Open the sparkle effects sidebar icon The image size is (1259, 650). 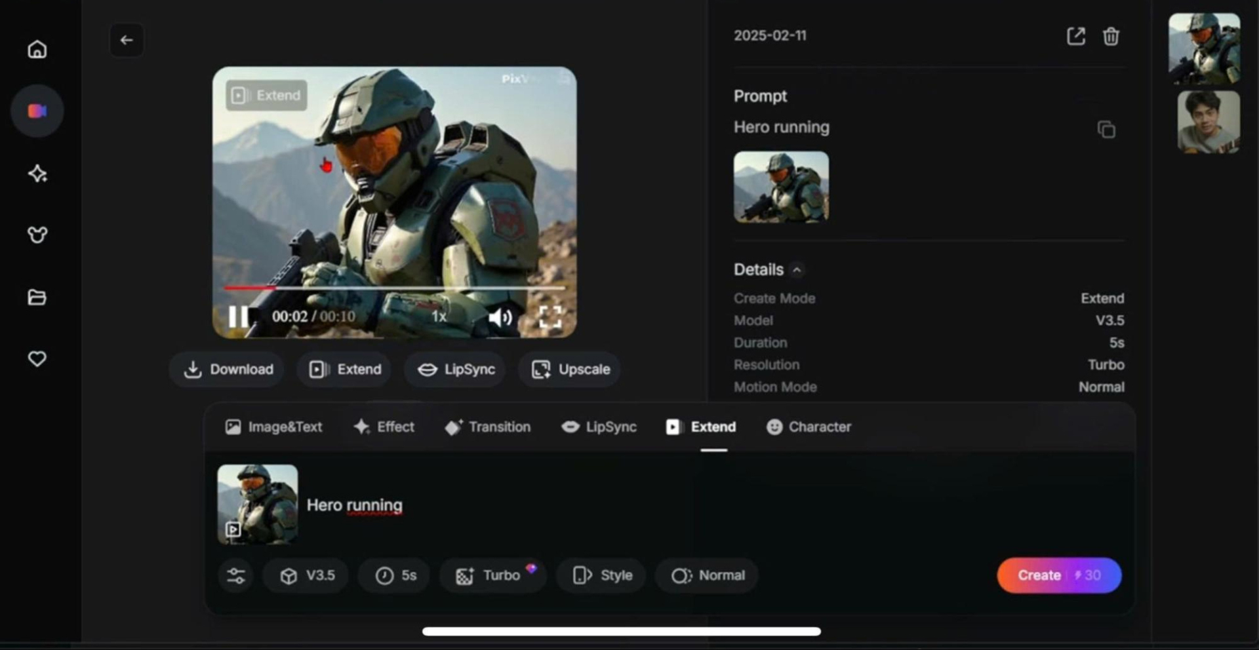point(37,174)
